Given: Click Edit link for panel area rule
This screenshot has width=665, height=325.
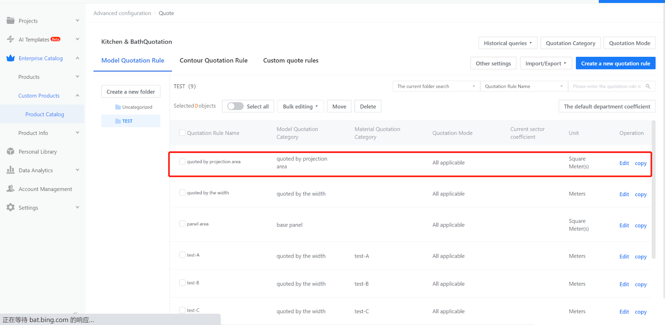Looking at the screenshot, I should [x=624, y=225].
